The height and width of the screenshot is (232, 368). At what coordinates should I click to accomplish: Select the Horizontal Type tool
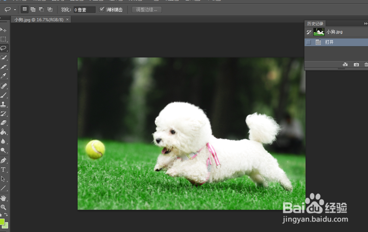coord(4,169)
